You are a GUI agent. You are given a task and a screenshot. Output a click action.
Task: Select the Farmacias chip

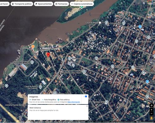tap(61, 4)
